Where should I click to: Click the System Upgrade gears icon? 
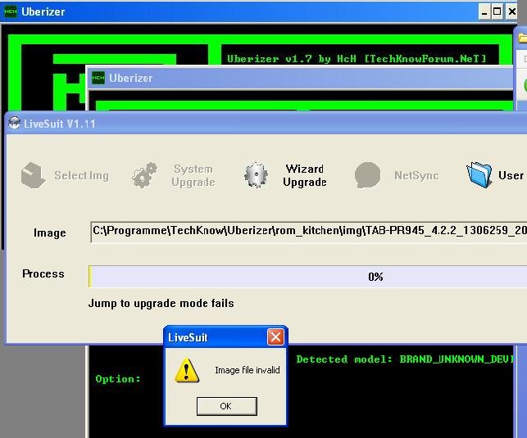point(145,175)
